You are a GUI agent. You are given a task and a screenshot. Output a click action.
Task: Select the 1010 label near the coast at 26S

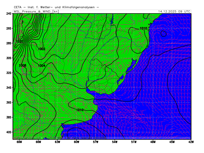tap(143, 28)
